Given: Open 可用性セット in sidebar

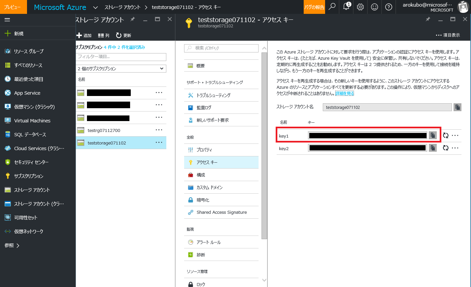Looking at the screenshot, I should point(38,217).
